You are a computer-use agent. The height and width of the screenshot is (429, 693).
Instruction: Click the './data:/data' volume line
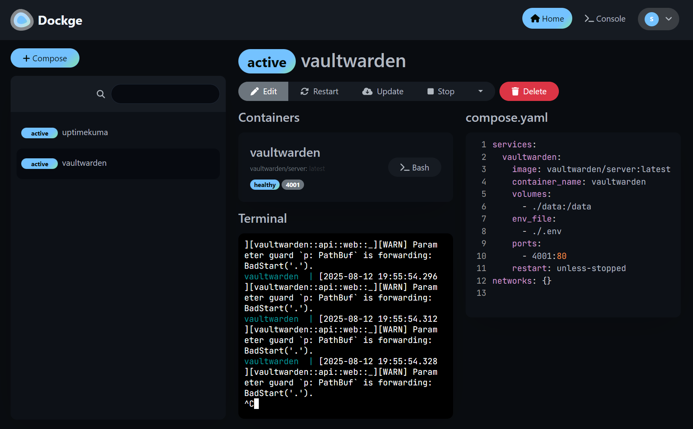557,207
